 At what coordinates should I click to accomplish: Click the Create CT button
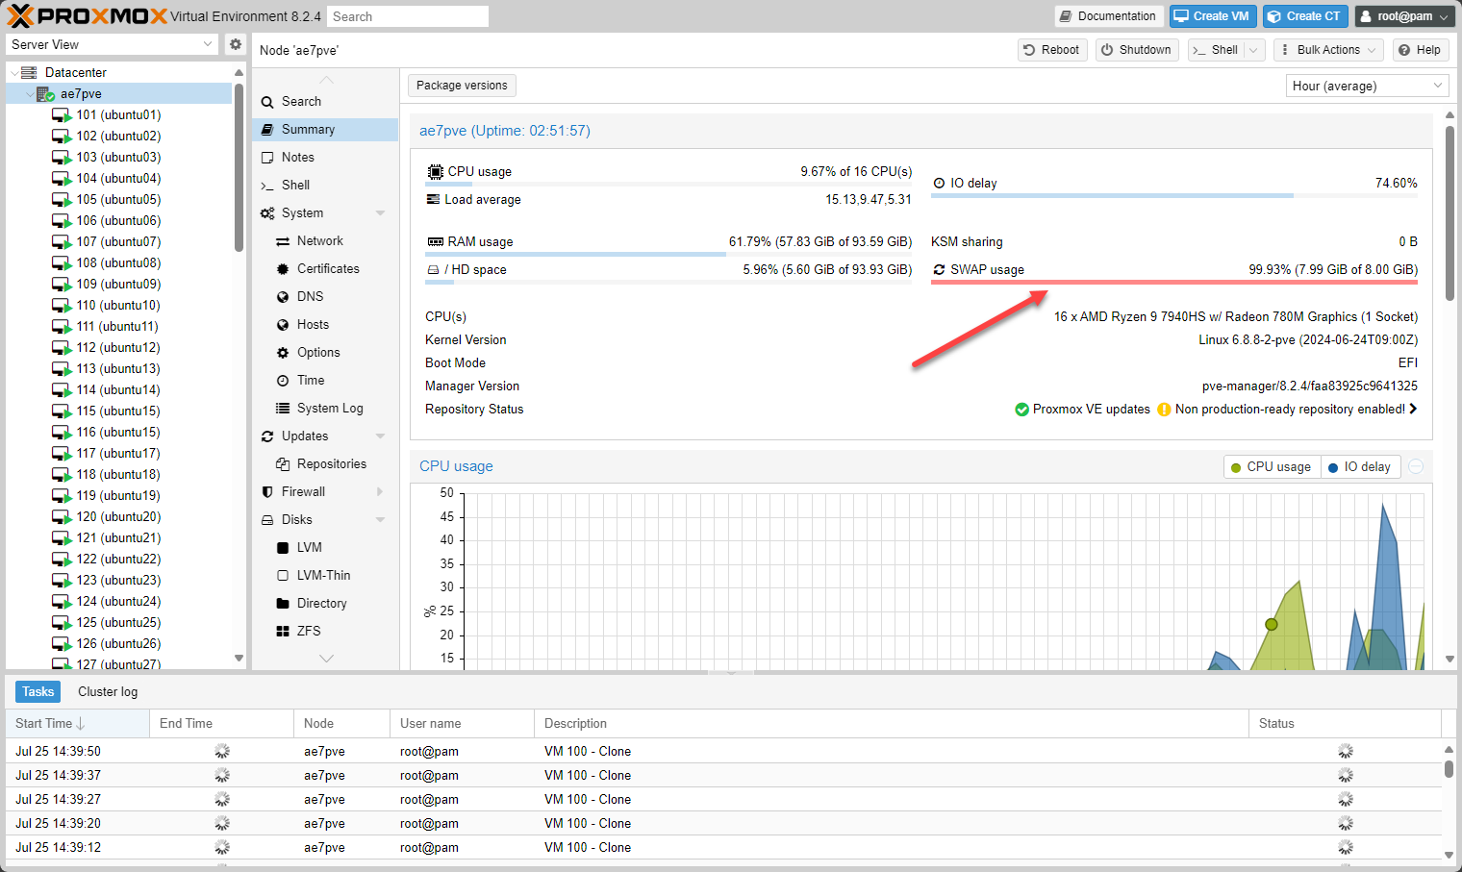(1305, 16)
